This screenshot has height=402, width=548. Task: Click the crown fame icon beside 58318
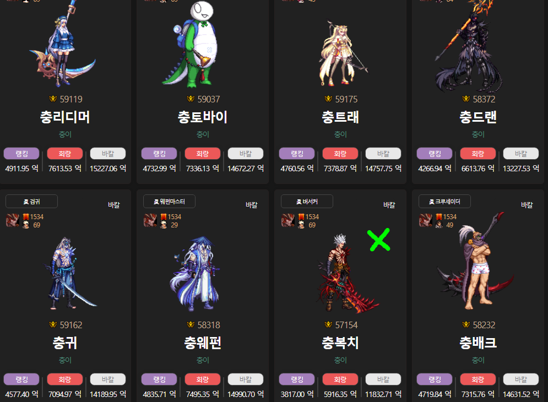(191, 325)
